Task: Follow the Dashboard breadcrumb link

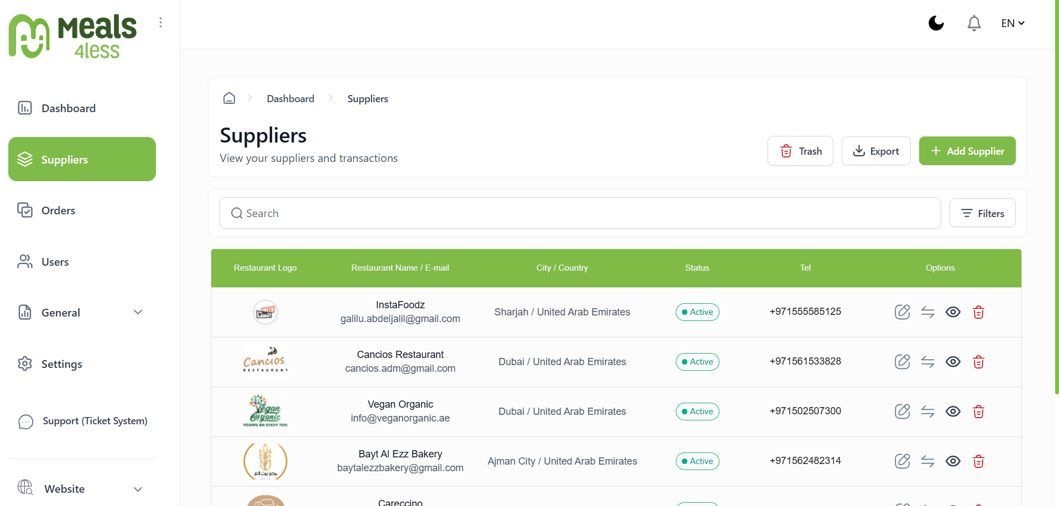Action: coord(290,98)
